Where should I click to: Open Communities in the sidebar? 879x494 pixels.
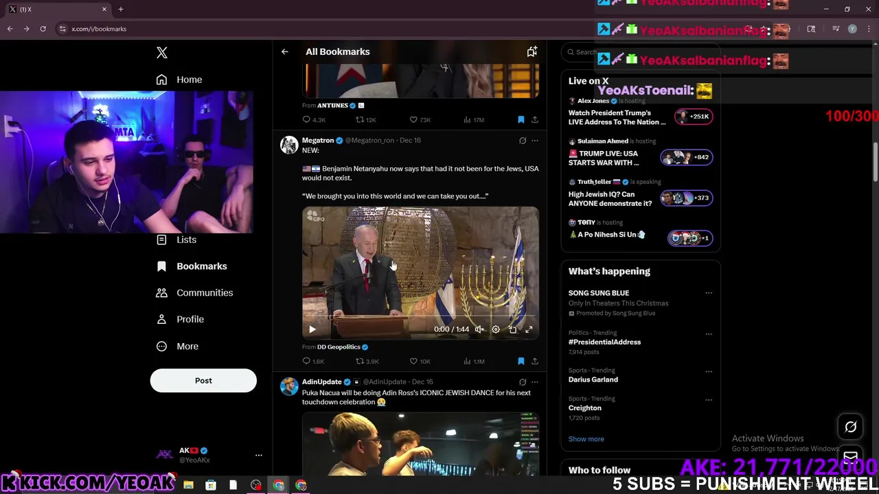point(195,292)
